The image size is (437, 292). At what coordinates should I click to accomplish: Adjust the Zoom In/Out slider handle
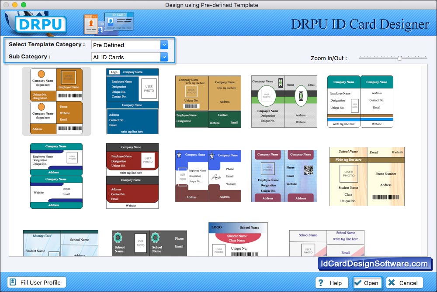click(399, 58)
